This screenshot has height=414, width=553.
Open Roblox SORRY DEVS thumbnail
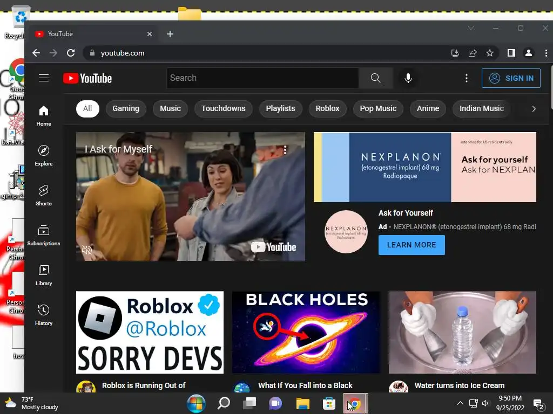tap(150, 332)
